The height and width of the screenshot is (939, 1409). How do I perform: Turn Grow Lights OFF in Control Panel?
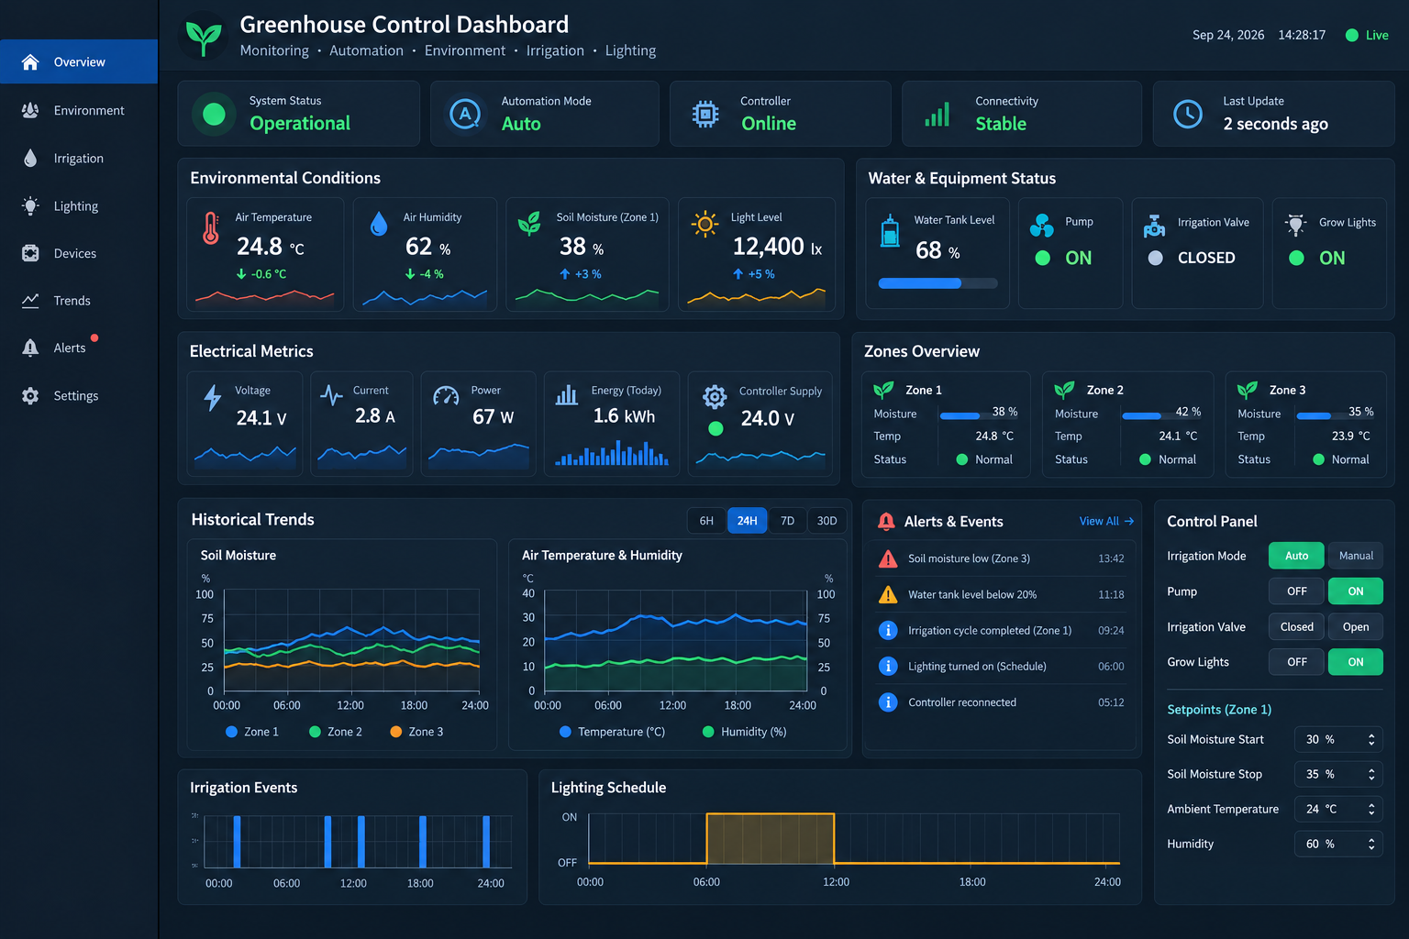point(1296,662)
